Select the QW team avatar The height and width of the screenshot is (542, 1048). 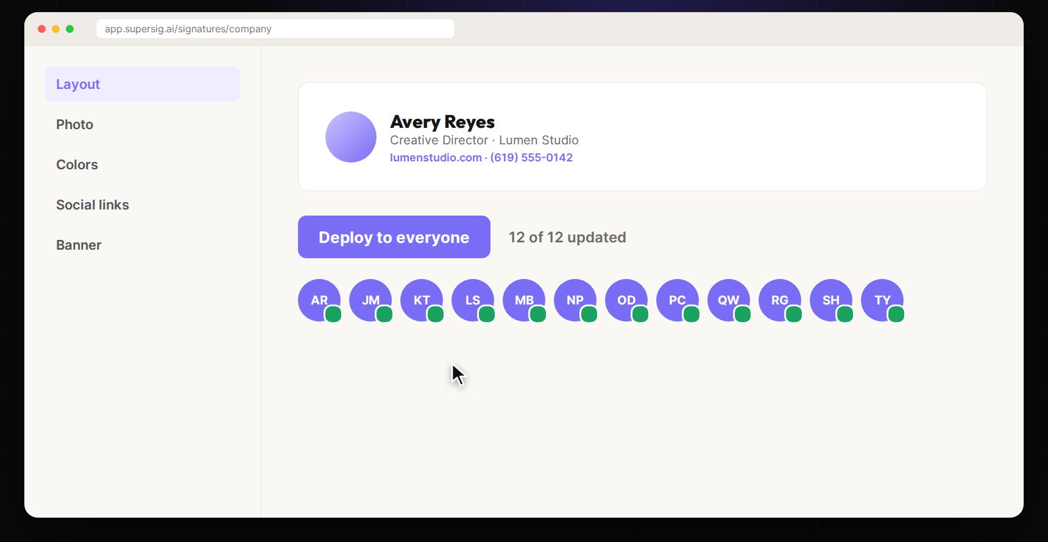tap(729, 300)
